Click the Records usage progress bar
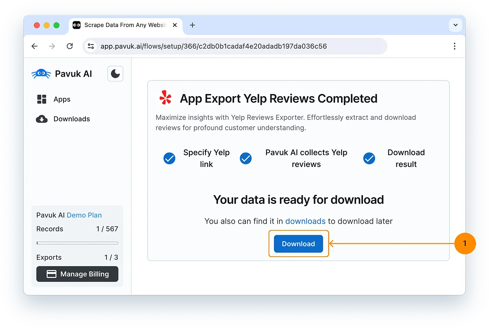The image size is (489, 328). coord(77,243)
